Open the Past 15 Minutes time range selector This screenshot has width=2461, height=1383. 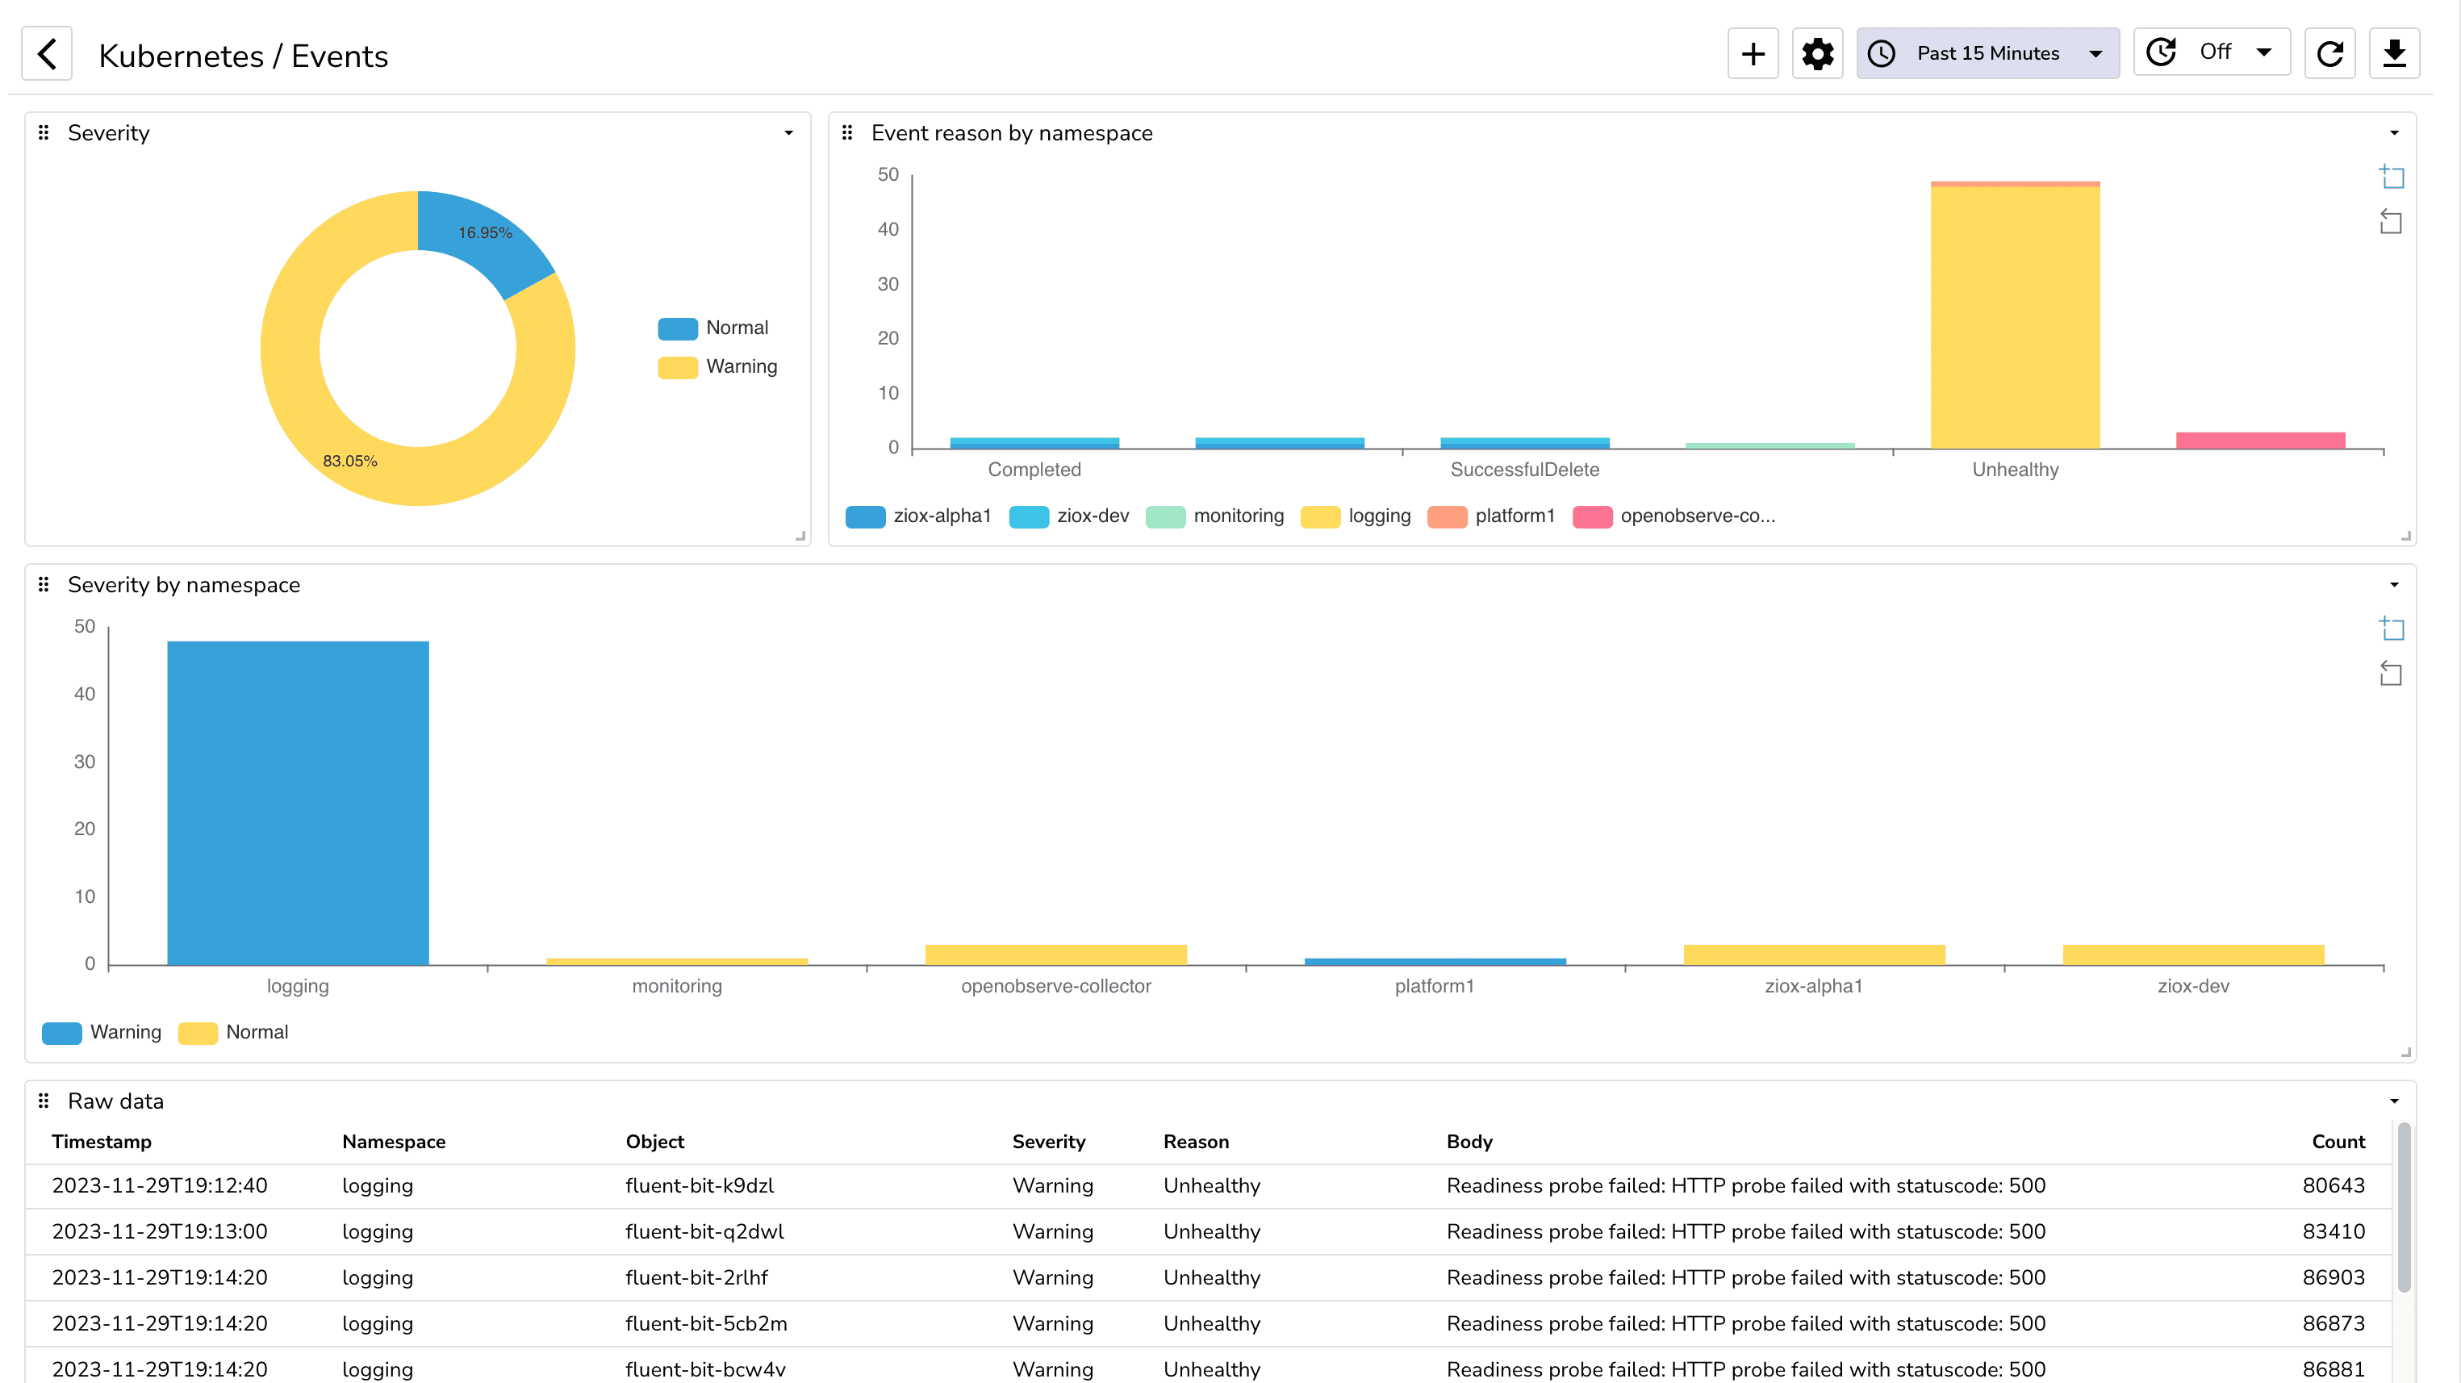tap(1988, 52)
